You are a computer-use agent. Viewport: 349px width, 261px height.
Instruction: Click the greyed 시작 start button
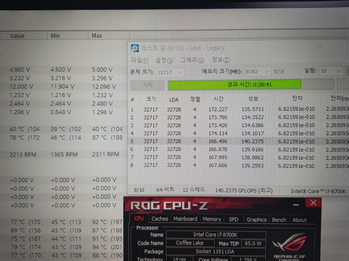tap(148, 85)
